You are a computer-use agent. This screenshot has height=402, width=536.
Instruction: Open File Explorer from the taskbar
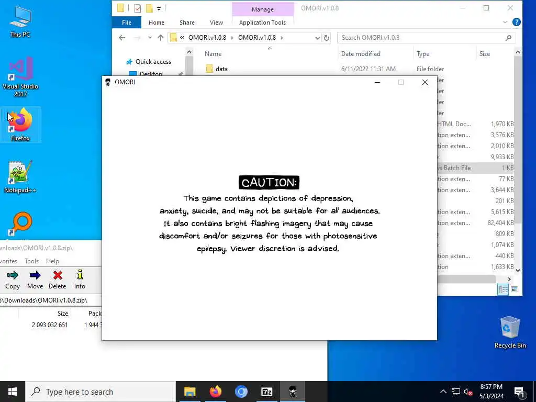click(189, 392)
